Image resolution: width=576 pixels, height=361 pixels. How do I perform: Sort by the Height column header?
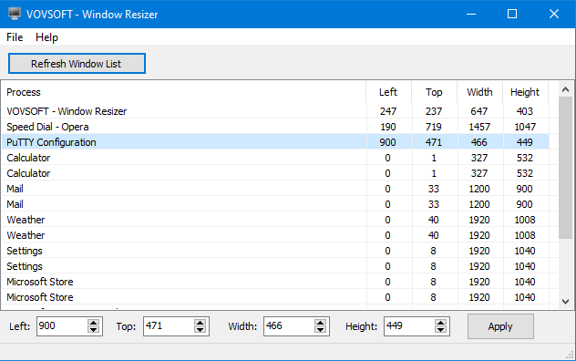tap(525, 92)
